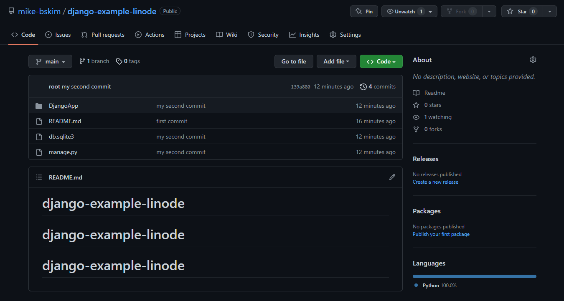
Task: Click the README.md heading in the readme box
Action: pos(66,177)
